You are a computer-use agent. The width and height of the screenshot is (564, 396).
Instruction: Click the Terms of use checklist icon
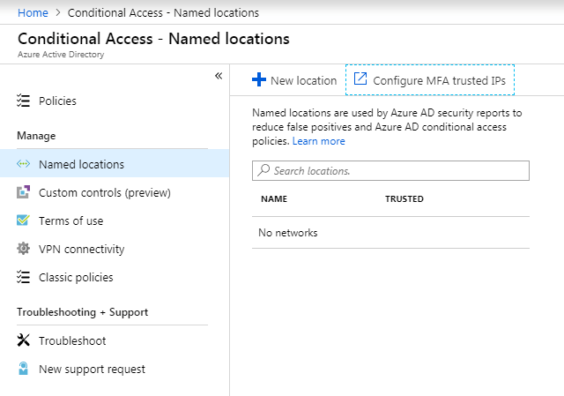pos(24,220)
